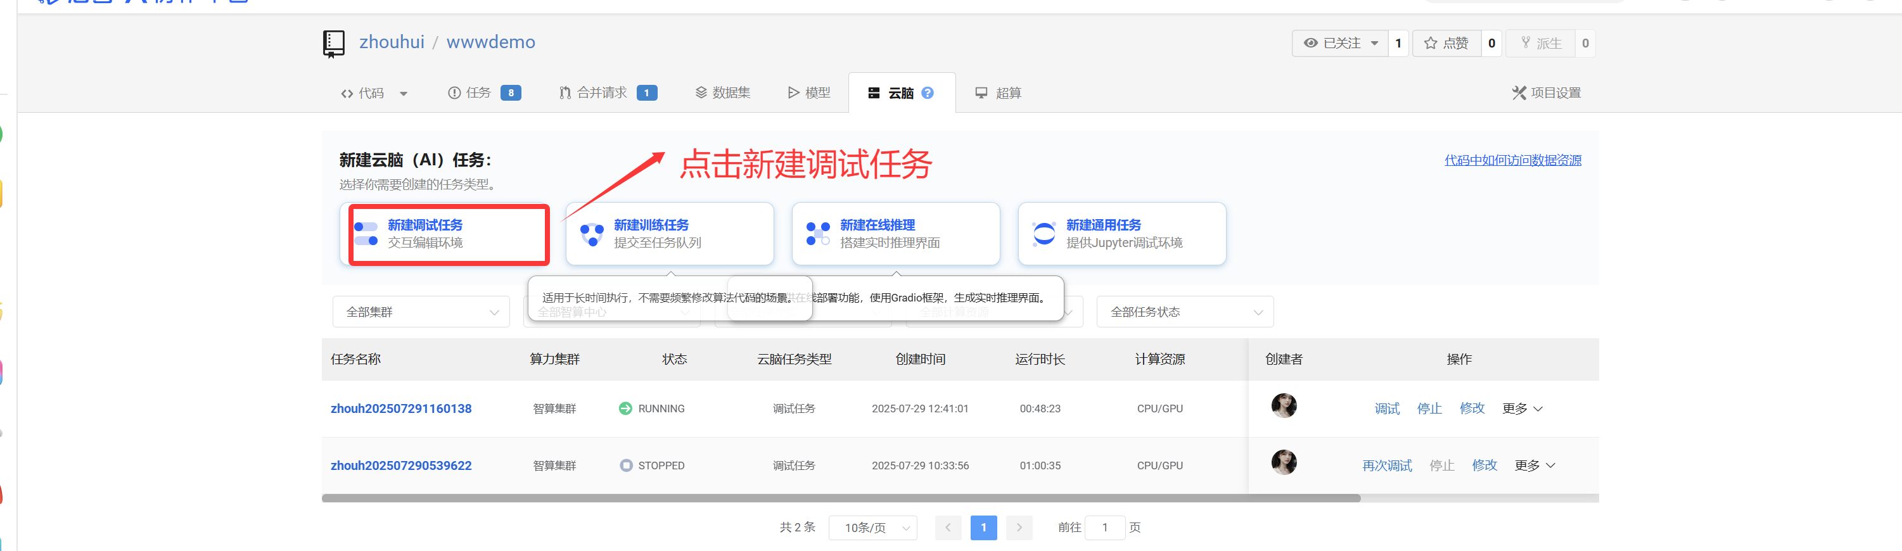Viewport: 1902px width, 551px height.
Task: Click the 新建调试任务 card icon
Action: point(366,234)
